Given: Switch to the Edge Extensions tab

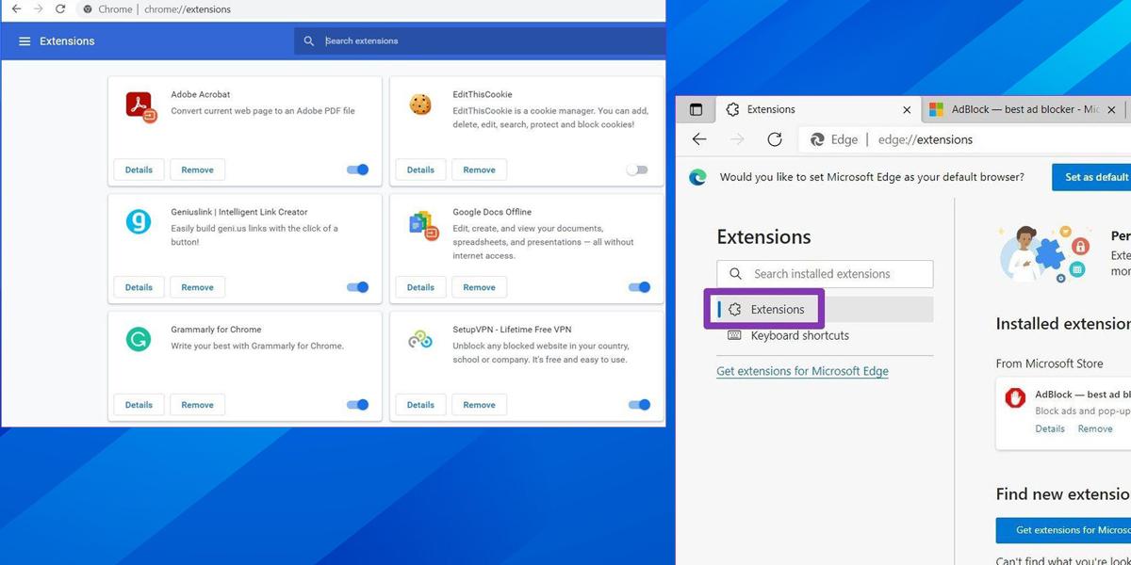Looking at the screenshot, I should point(818,109).
